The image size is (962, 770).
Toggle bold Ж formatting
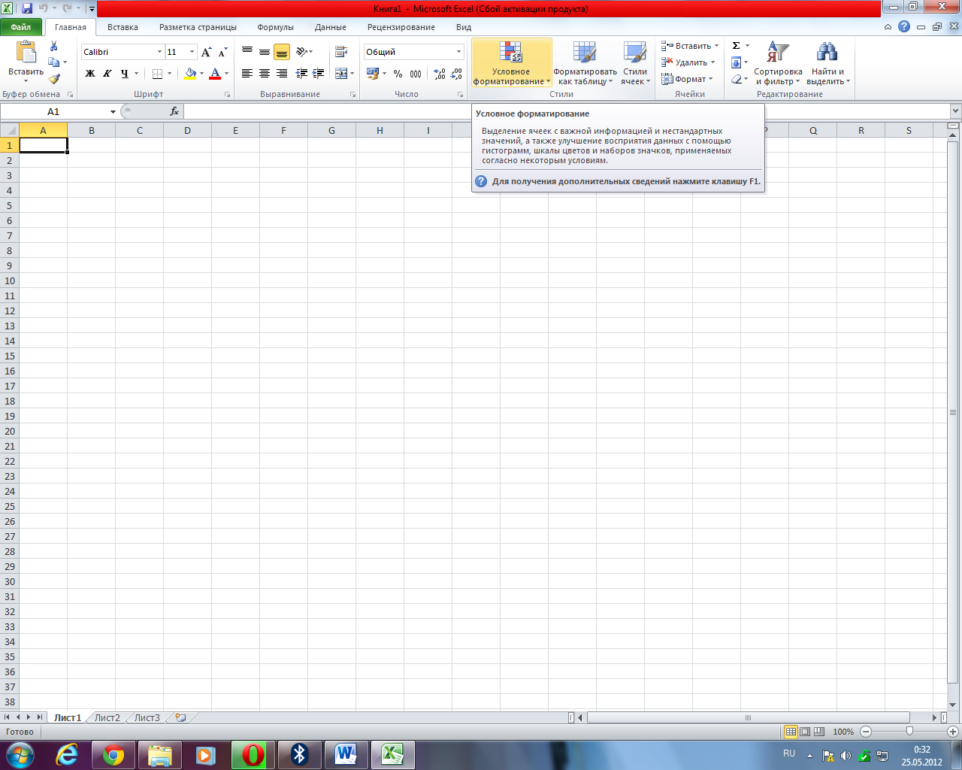pyautogui.click(x=90, y=74)
